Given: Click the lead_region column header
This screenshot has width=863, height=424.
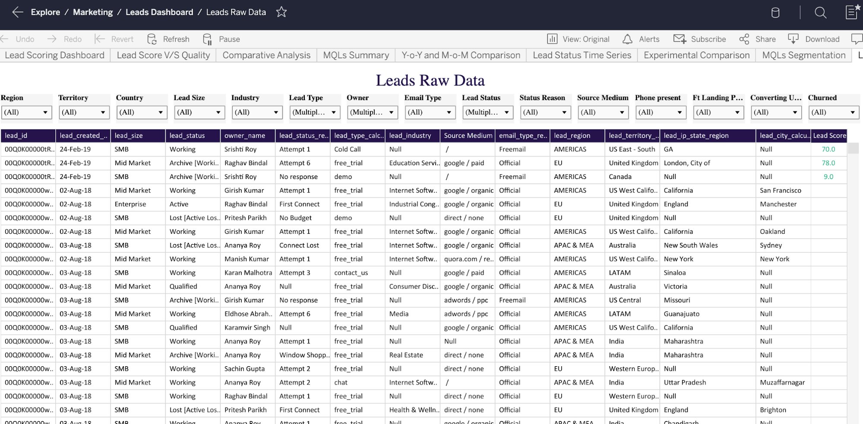Looking at the screenshot, I should tap(577, 135).
